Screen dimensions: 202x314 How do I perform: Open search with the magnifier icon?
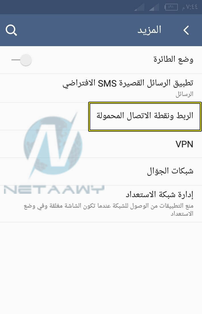[x=11, y=30]
